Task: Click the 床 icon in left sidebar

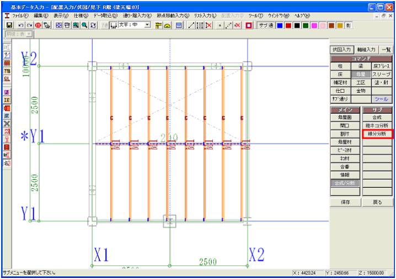Action: [x=7, y=116]
